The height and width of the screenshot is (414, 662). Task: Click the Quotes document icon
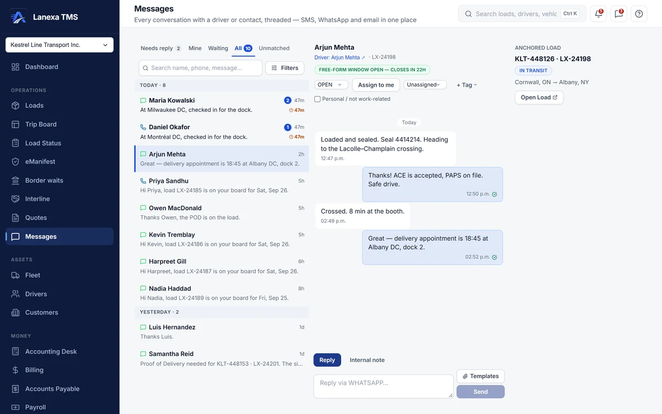pos(15,217)
